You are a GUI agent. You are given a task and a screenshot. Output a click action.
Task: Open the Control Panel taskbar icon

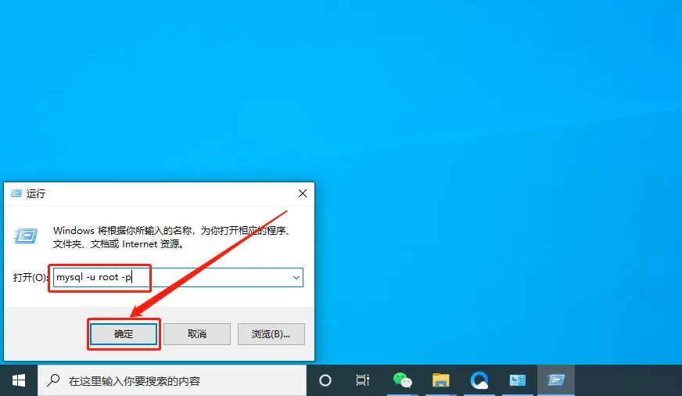coord(517,381)
